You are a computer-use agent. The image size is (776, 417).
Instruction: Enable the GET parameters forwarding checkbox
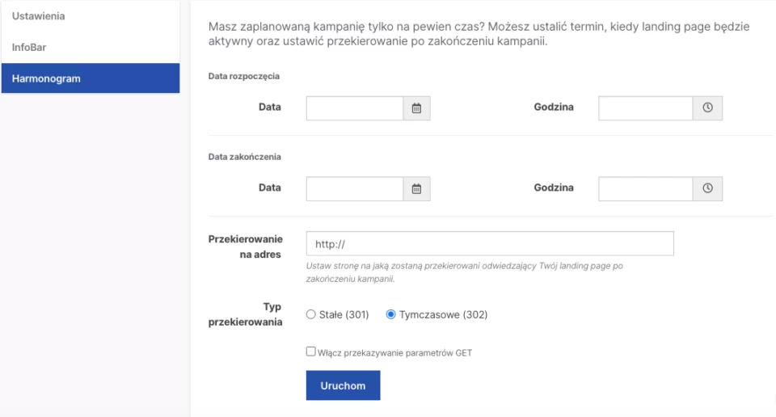pyautogui.click(x=311, y=352)
